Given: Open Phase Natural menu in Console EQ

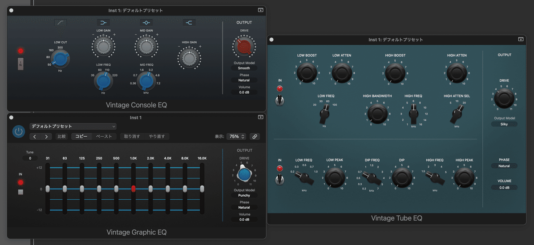Looking at the screenshot, I should [x=244, y=80].
